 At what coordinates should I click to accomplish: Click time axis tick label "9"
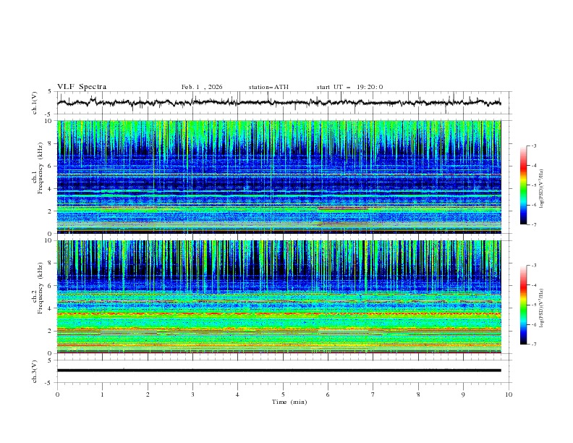point(463,395)
